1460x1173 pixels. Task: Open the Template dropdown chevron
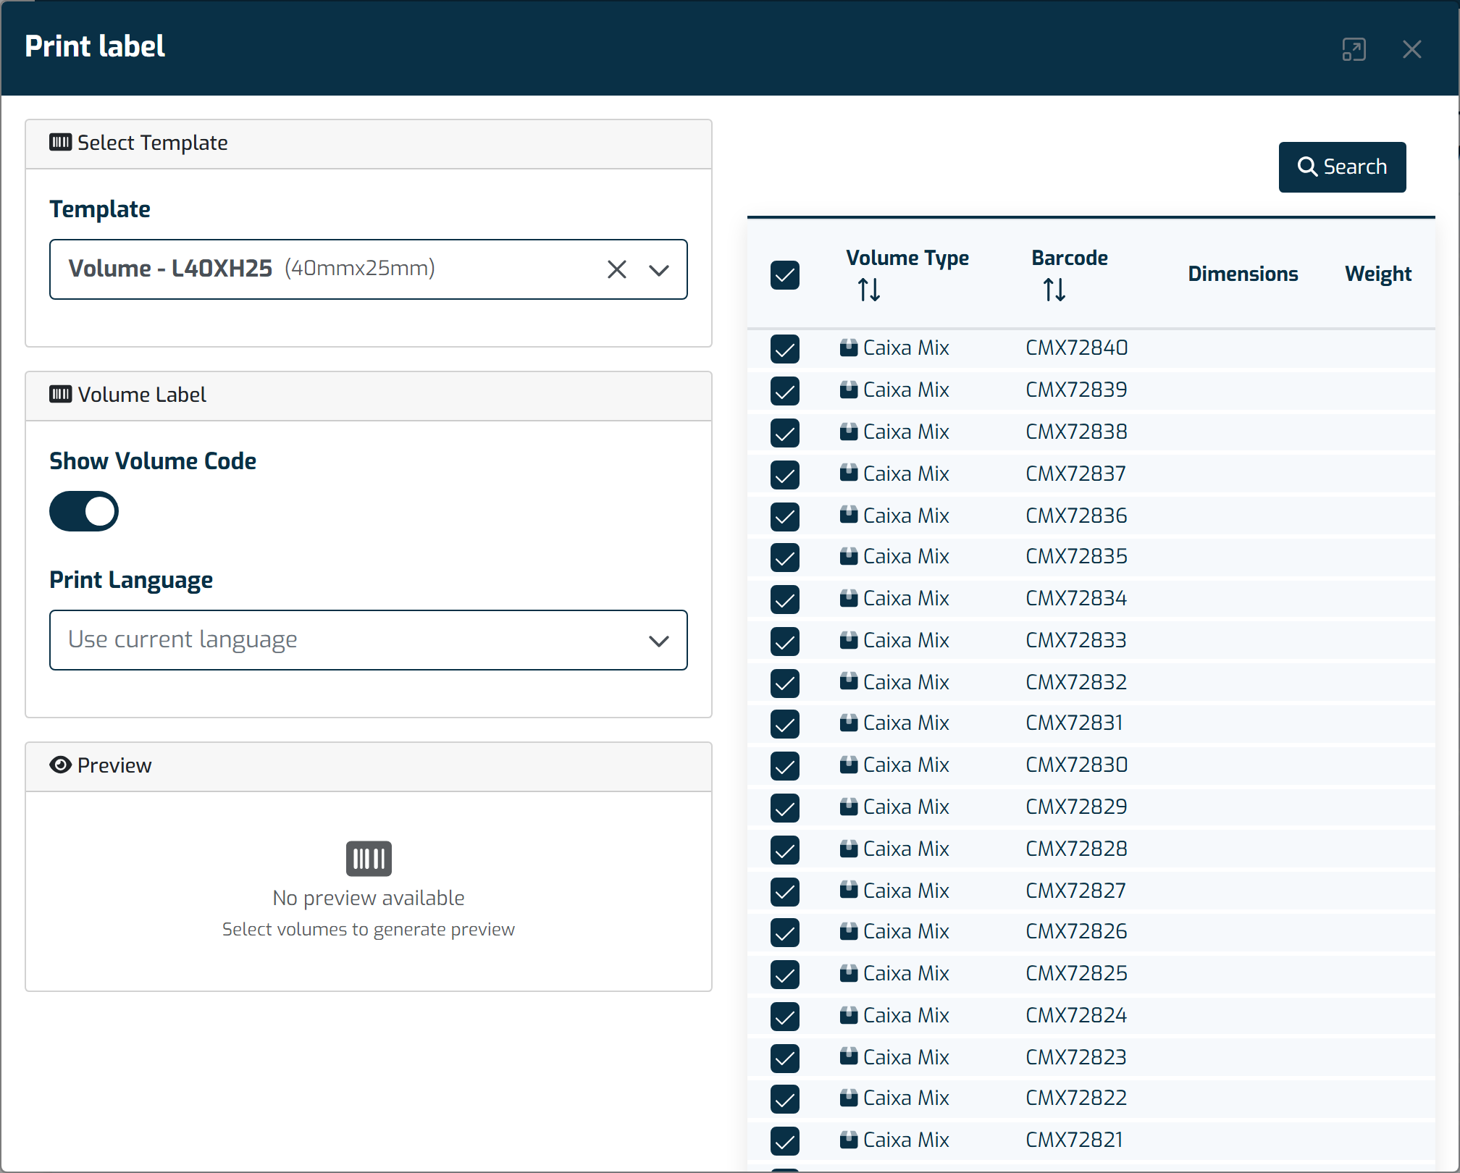(658, 270)
